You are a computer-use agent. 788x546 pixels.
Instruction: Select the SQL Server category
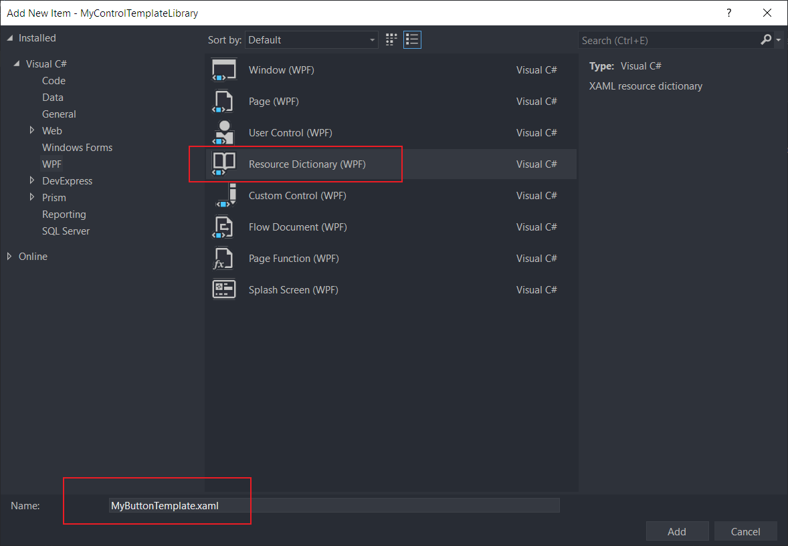click(66, 231)
